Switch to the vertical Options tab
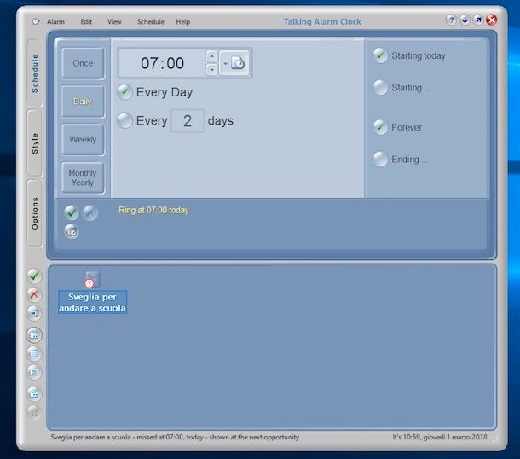This screenshot has height=459, width=520. pos(35,213)
